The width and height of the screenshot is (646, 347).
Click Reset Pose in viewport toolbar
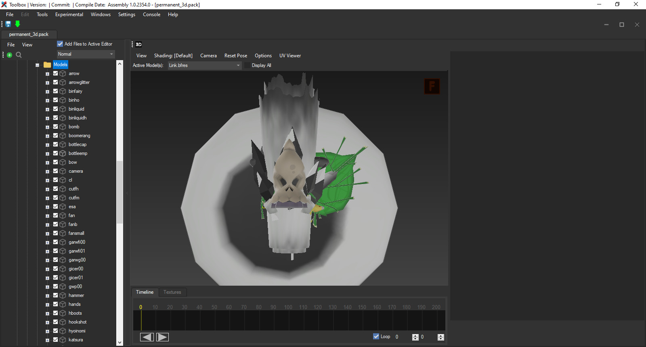click(x=236, y=56)
